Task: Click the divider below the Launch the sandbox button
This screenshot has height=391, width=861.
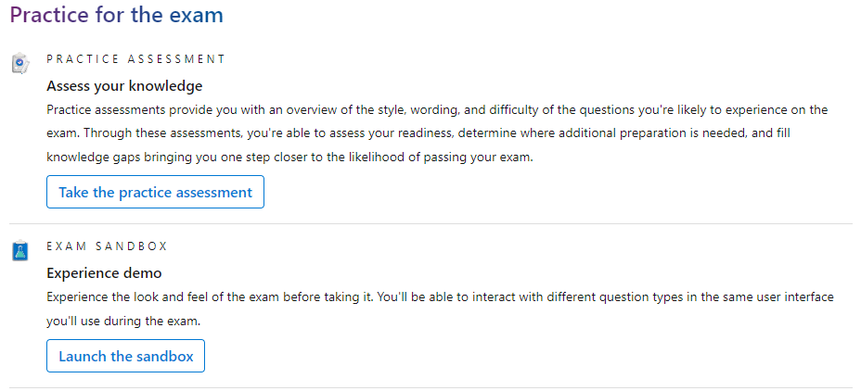Action: (430, 387)
